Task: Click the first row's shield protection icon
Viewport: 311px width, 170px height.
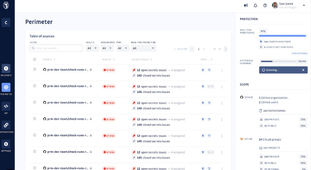Action: pos(203,70)
